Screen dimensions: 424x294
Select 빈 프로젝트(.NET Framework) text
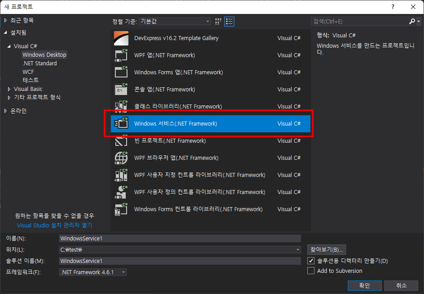pos(170,141)
